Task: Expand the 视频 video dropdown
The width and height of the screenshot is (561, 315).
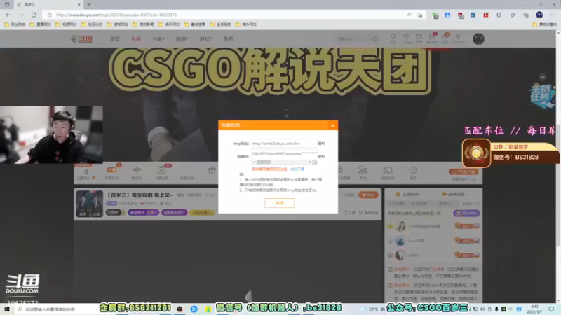Action: click(x=182, y=39)
